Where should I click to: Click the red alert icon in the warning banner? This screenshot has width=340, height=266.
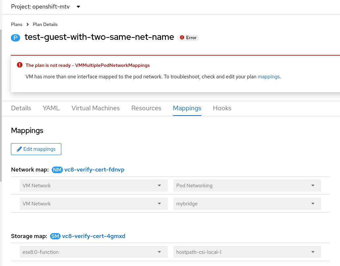[20, 65]
